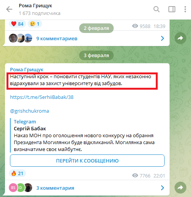
Task: Toggle the side panel icon
Action: coord(172,9)
